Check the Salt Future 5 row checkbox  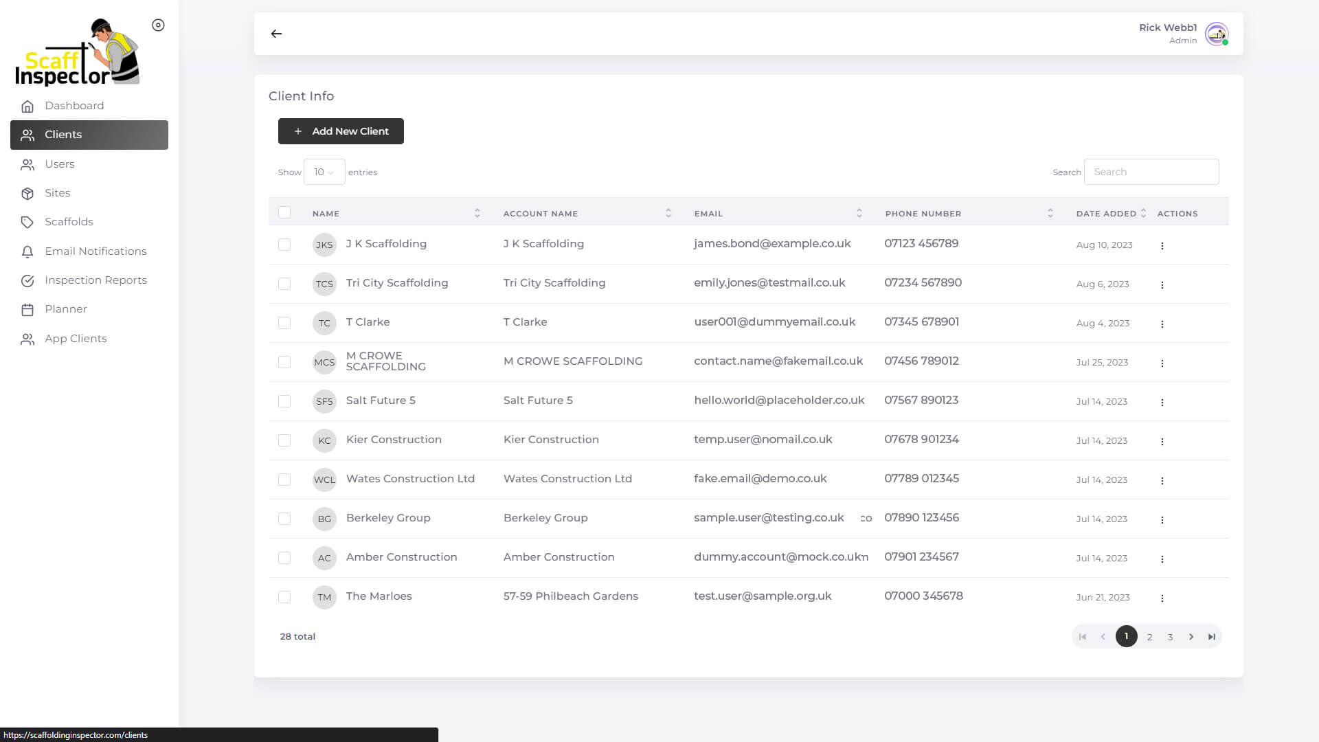pos(284,401)
